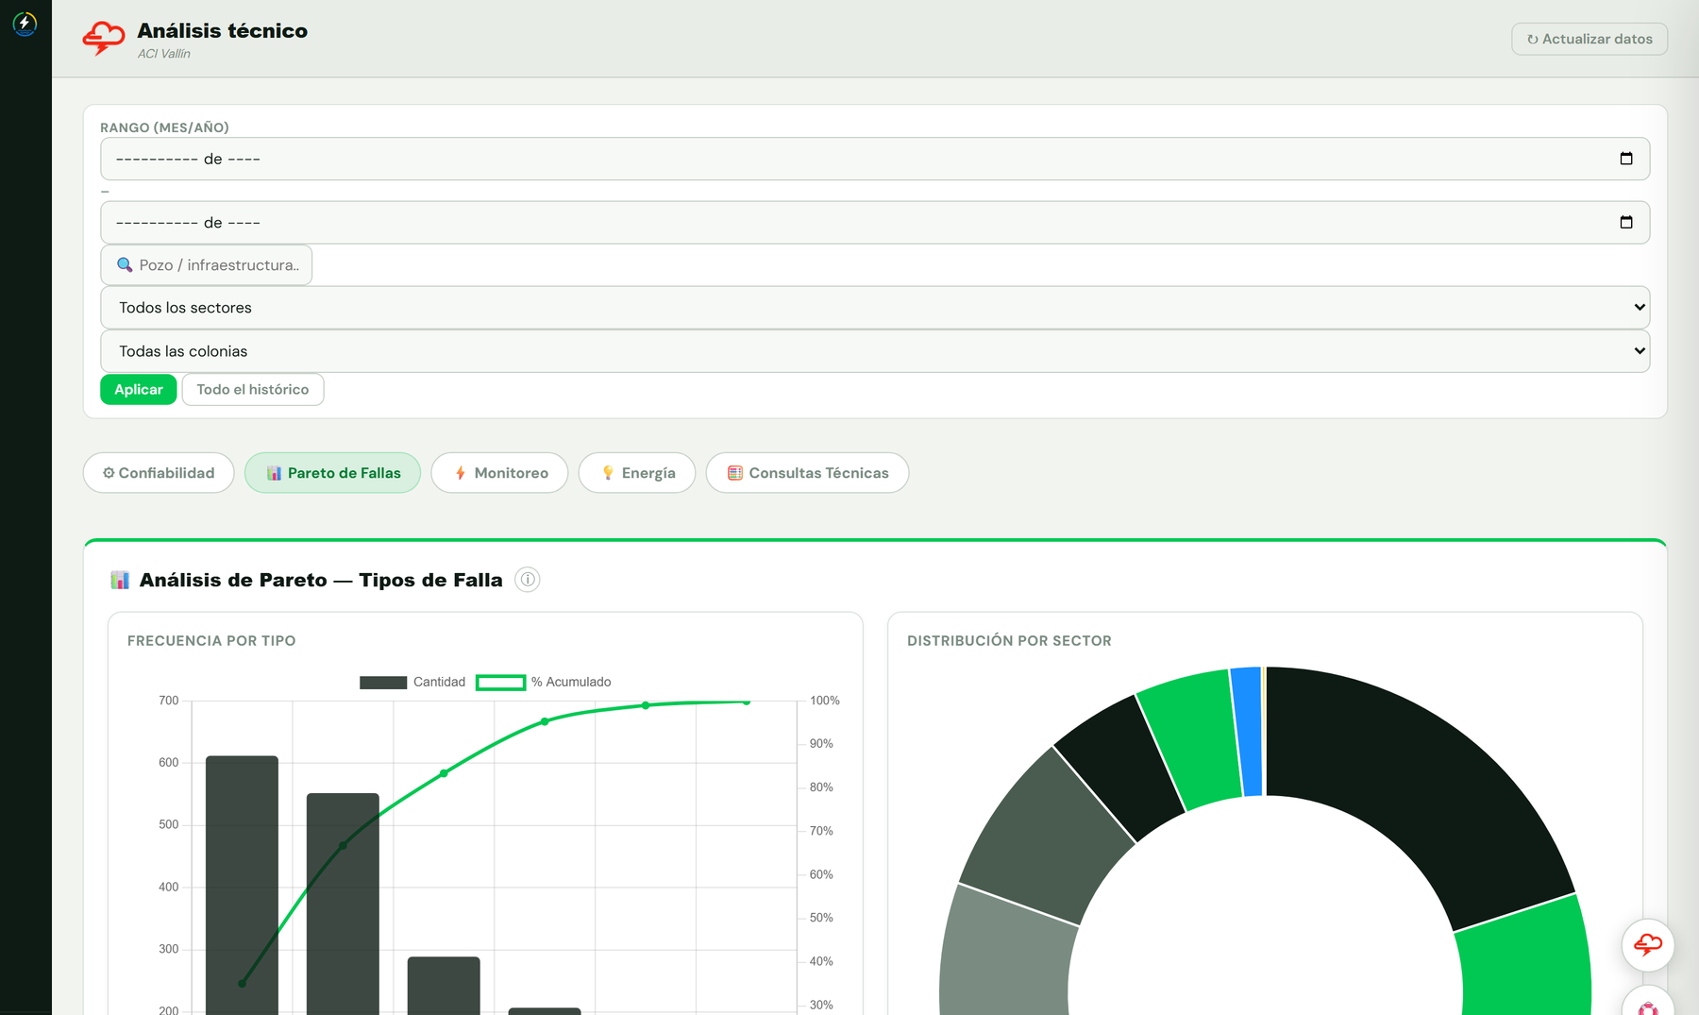Toggle the % Acumulado legend item
1699x1015 pixels.
click(x=544, y=682)
